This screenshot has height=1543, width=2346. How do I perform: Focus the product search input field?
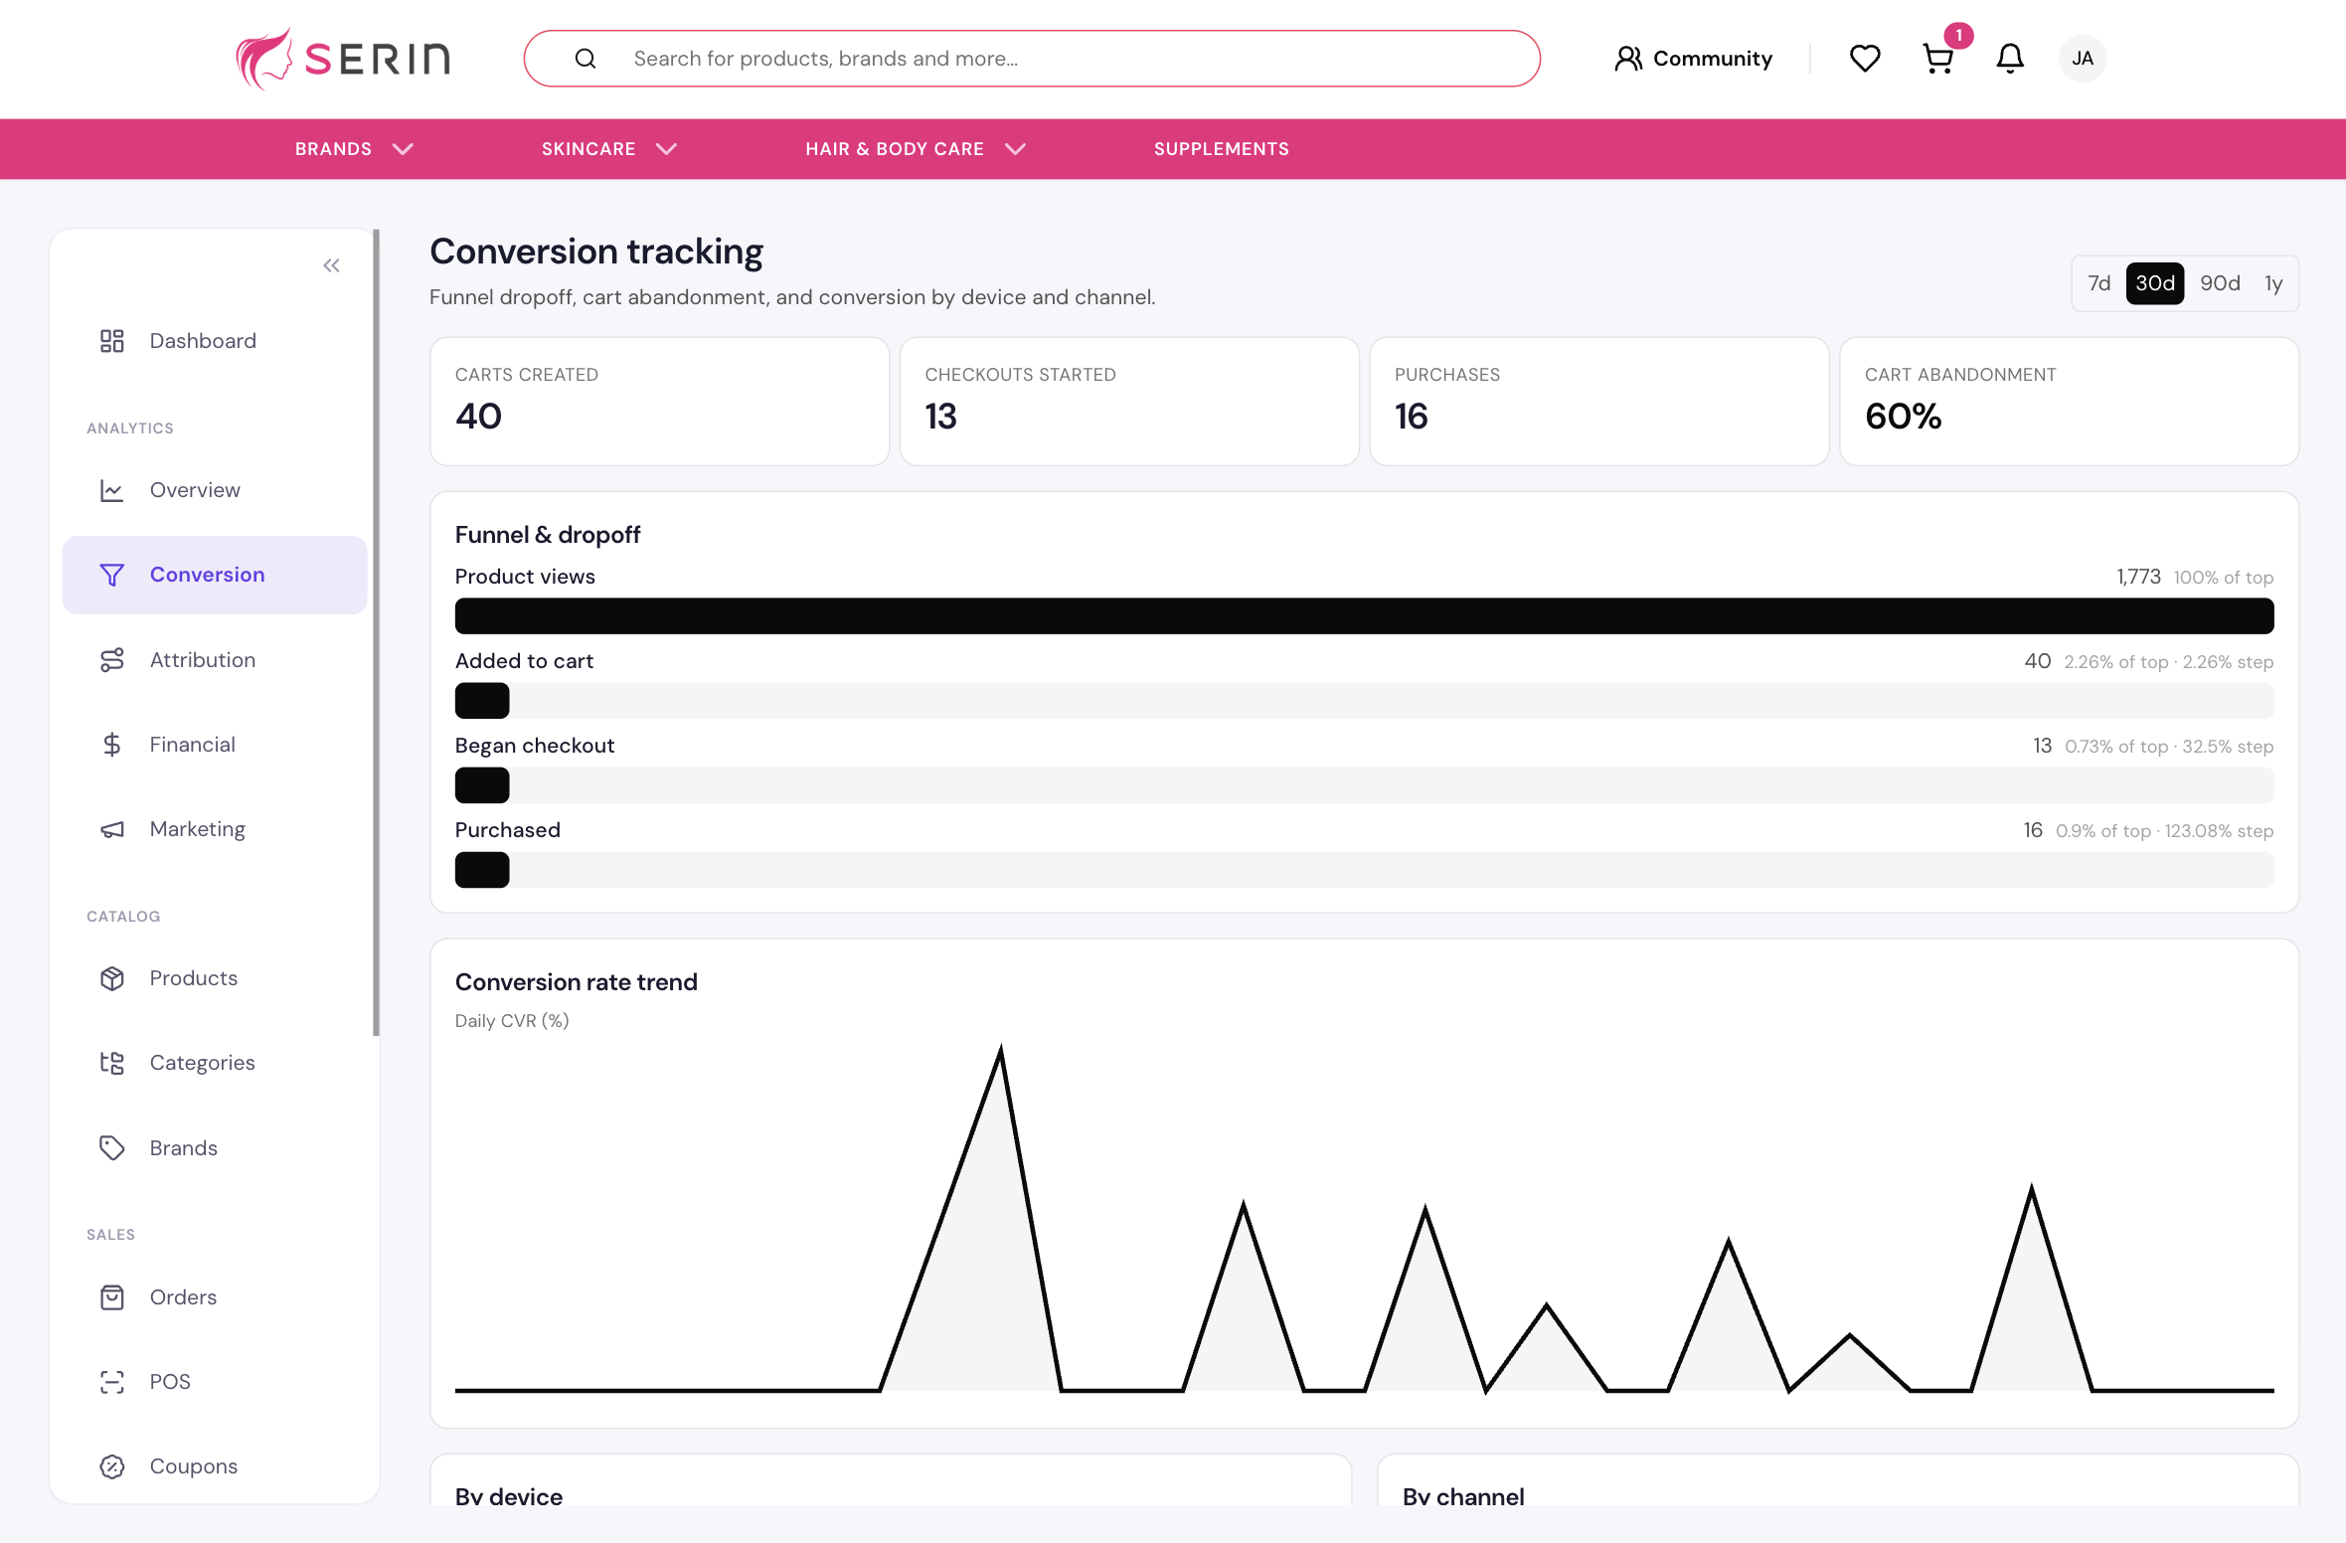[1032, 59]
